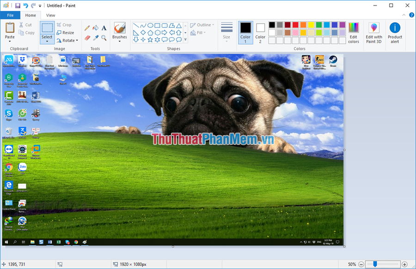Click the Edit colors button
Screen dimensions: 416x269
[x=354, y=32]
